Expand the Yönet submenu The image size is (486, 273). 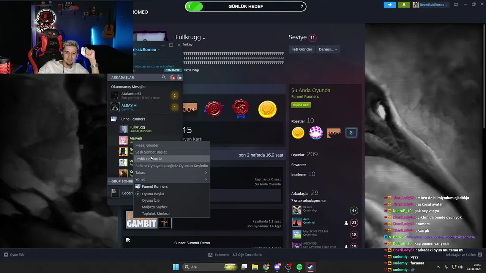(x=172, y=179)
